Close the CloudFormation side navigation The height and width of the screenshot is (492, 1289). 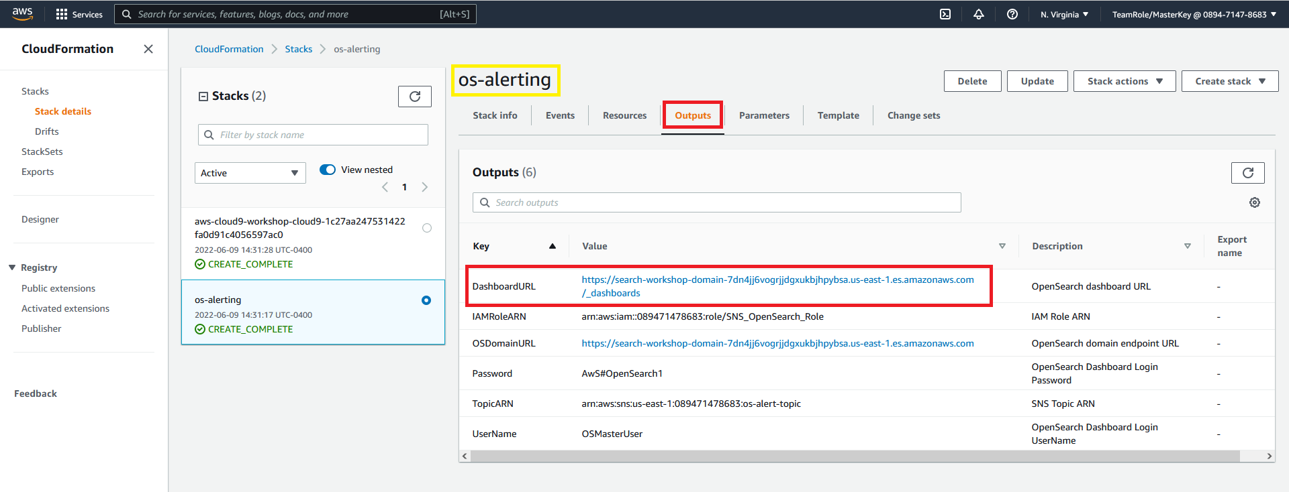[148, 49]
